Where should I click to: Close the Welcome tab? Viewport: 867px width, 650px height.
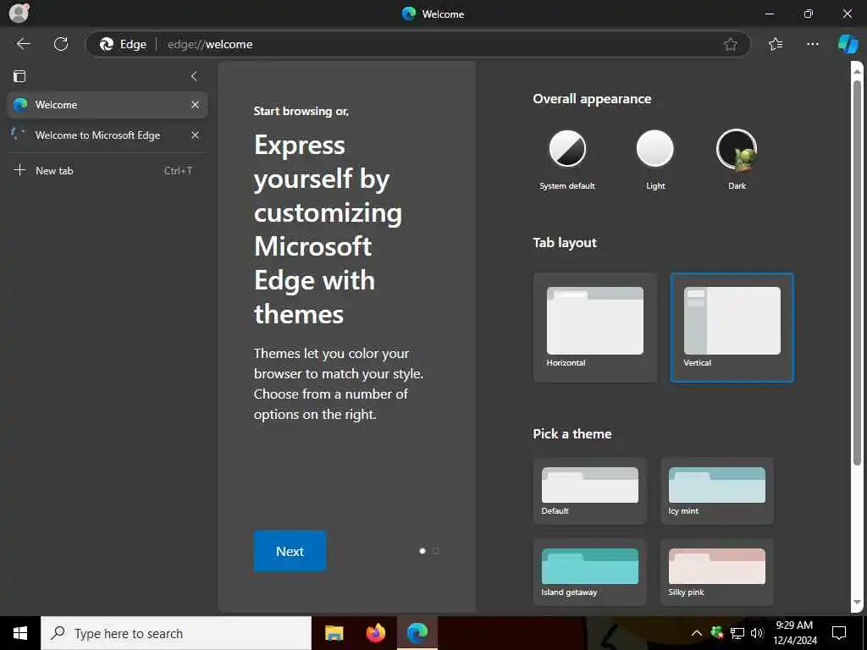pos(195,104)
